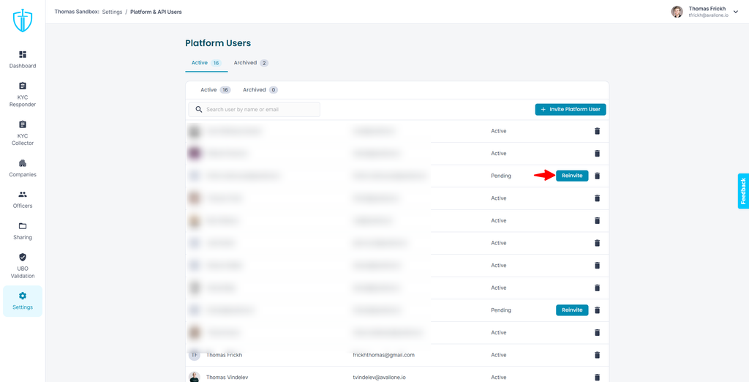This screenshot has width=749, height=382.
Task: Click Platform & API Users breadcrumb
Action: pyautogui.click(x=156, y=12)
